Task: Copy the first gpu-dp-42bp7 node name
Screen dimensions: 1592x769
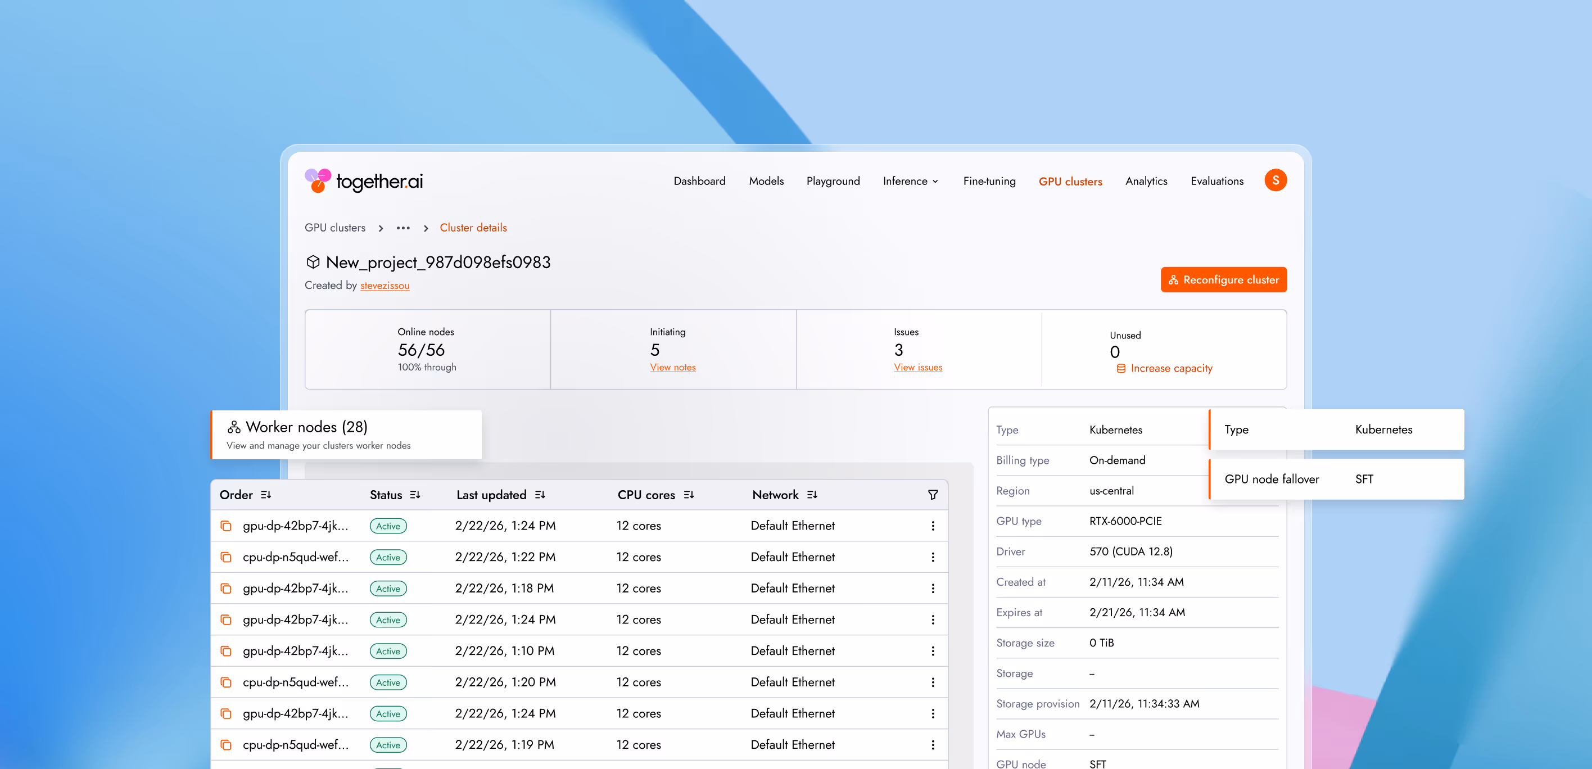Action: pyautogui.click(x=226, y=526)
